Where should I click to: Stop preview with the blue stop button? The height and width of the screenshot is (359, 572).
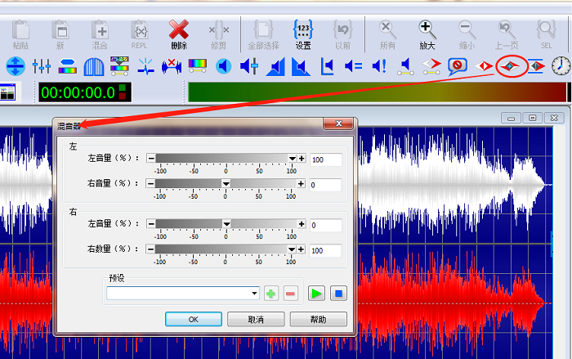(339, 293)
